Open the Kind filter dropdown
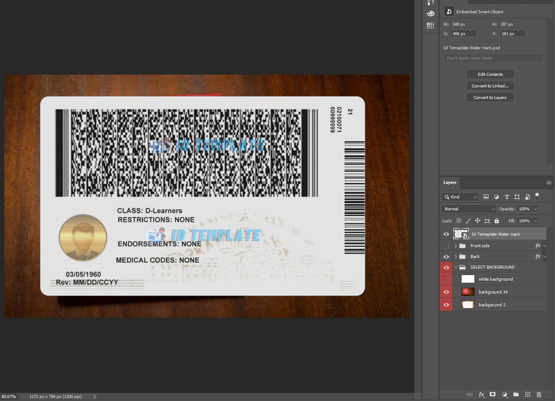 pos(460,197)
